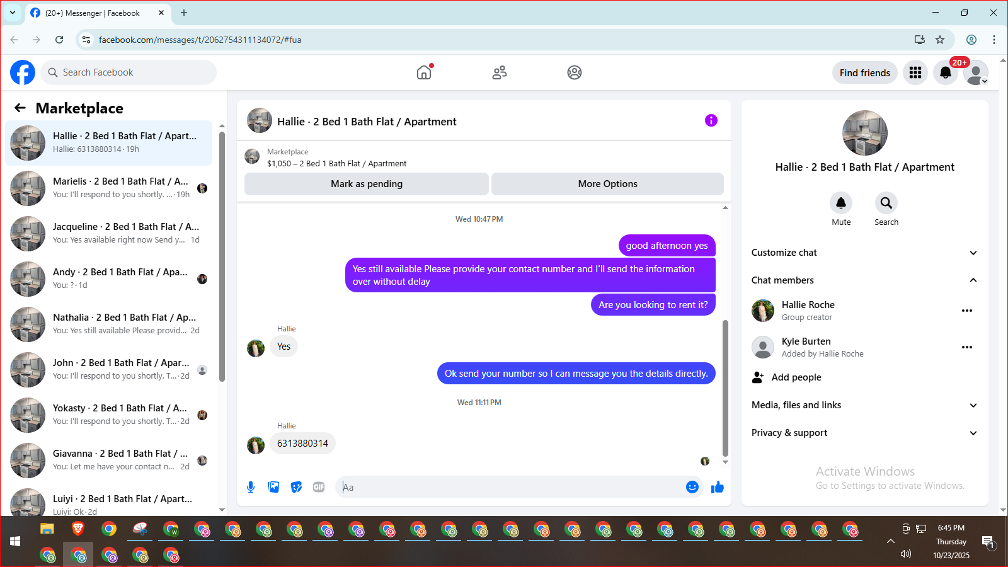Image resolution: width=1008 pixels, height=567 pixels.
Task: Bookmark this page with the star
Action: tap(940, 40)
